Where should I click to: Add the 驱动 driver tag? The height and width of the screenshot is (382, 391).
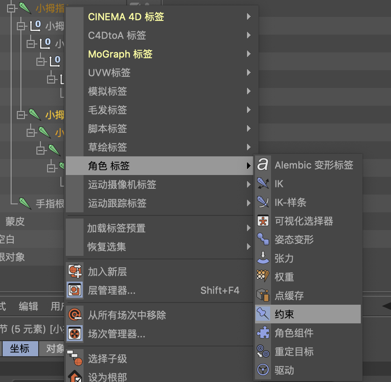click(x=308, y=370)
